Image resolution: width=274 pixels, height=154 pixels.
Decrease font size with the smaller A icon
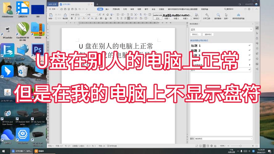tap(104, 15)
